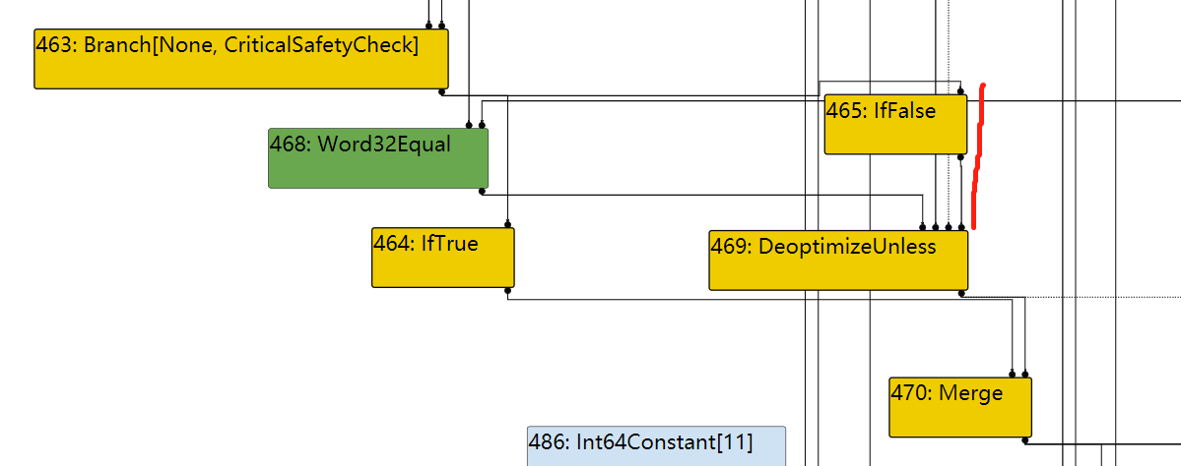1181x466 pixels.
Task: Click the 486: Int64Constant[11] node
Action: tap(656, 446)
